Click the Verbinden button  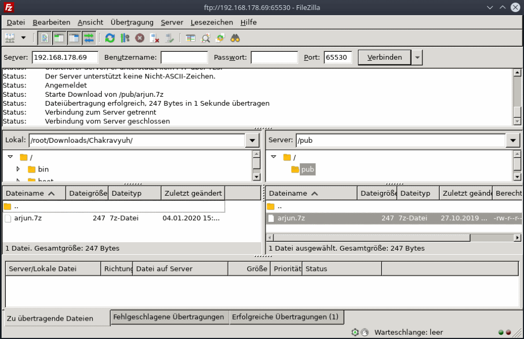(x=385, y=58)
